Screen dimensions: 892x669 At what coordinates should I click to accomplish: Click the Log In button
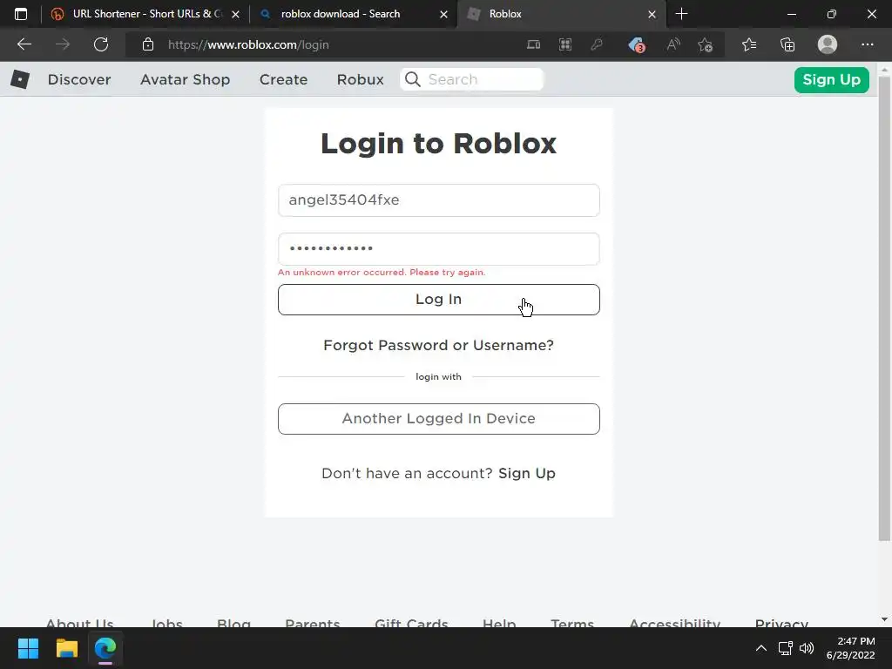click(x=439, y=300)
